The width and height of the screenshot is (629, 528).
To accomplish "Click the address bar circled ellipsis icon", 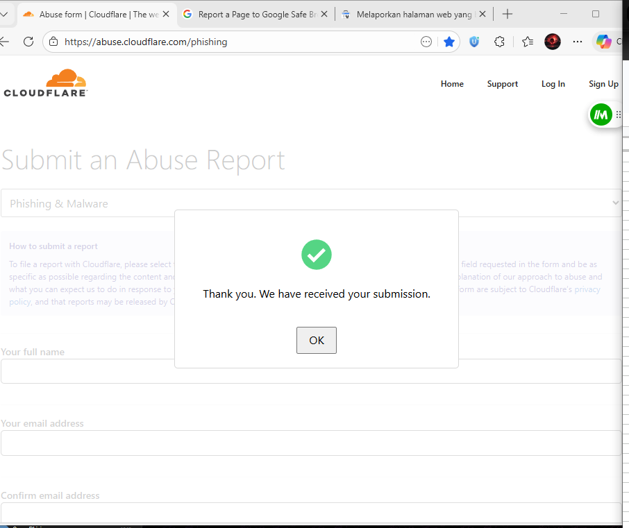I will (426, 42).
